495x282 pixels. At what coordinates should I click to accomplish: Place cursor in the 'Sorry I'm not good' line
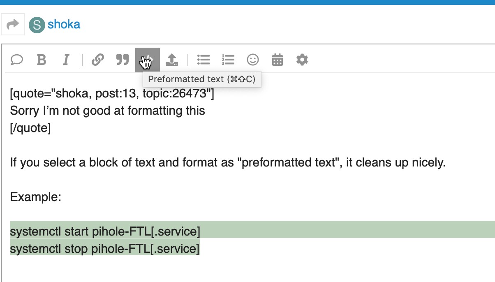click(107, 111)
